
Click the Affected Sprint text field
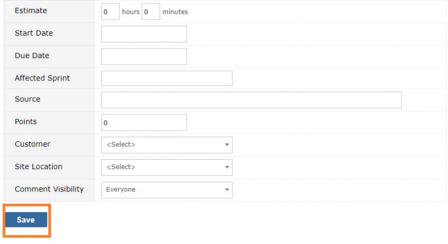(167, 78)
